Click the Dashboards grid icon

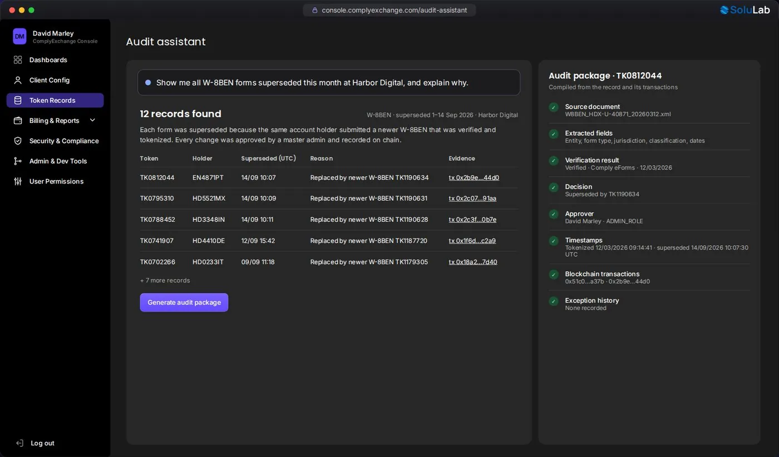point(18,60)
